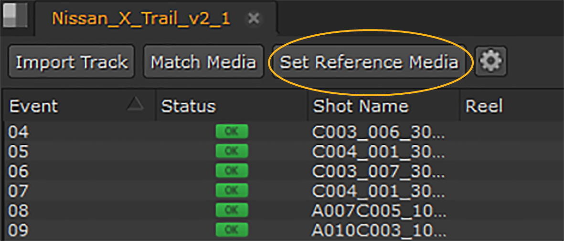Click OK status badge for event 05
Viewport: 564px width, 241px height.
click(232, 151)
